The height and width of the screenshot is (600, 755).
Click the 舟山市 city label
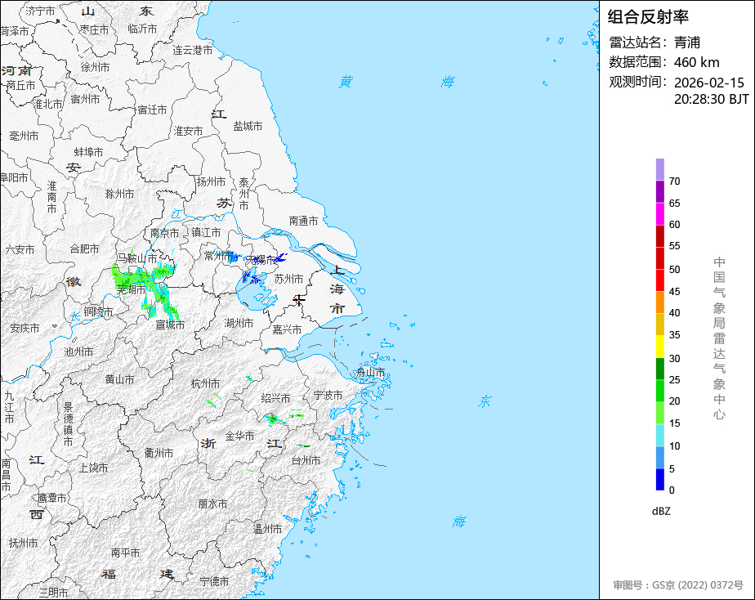[370, 372]
